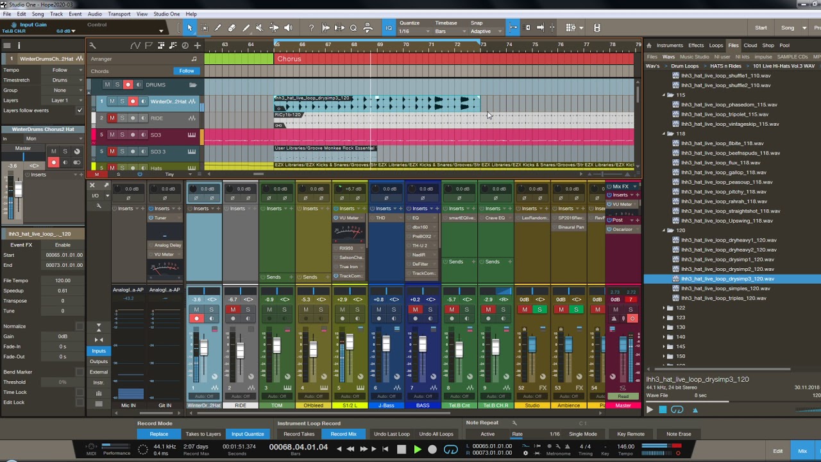This screenshot has height=462, width=821.
Task: Adjust the Master channel fader
Action: [622, 345]
